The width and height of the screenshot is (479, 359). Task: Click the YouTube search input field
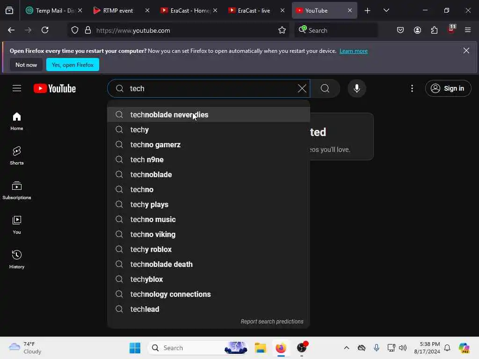click(x=208, y=88)
